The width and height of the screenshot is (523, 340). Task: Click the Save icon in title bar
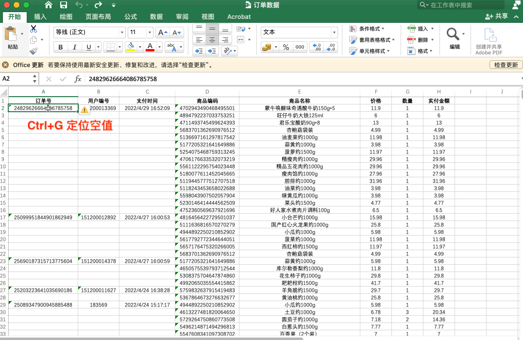(x=63, y=5)
